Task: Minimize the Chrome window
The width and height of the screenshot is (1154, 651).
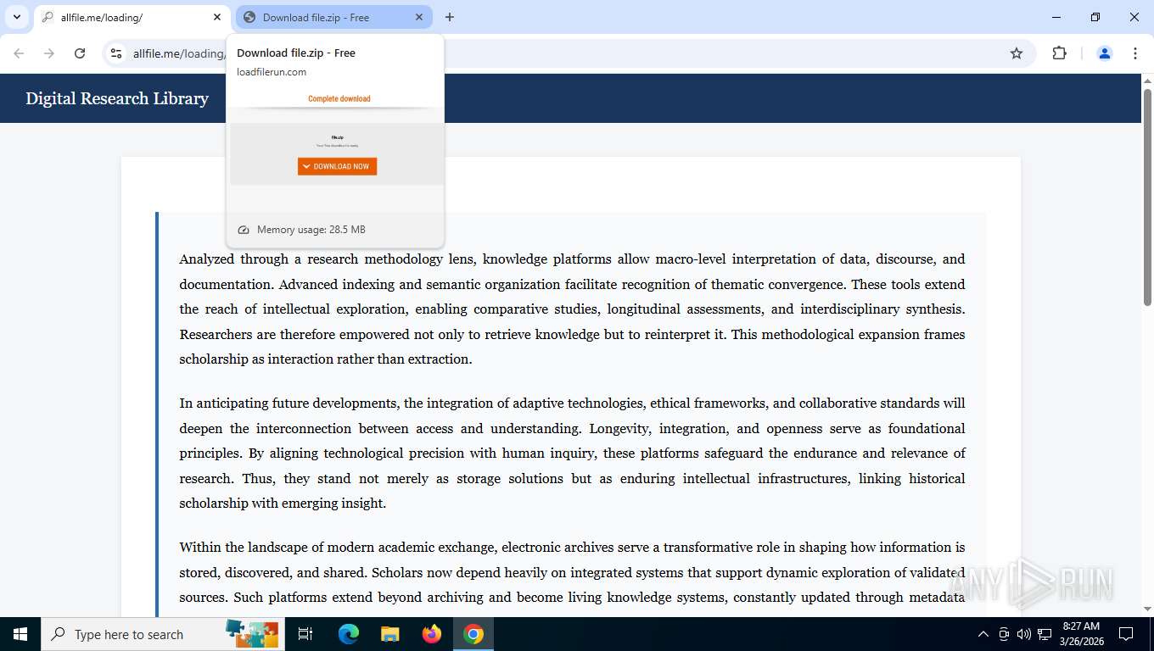Action: (1056, 17)
